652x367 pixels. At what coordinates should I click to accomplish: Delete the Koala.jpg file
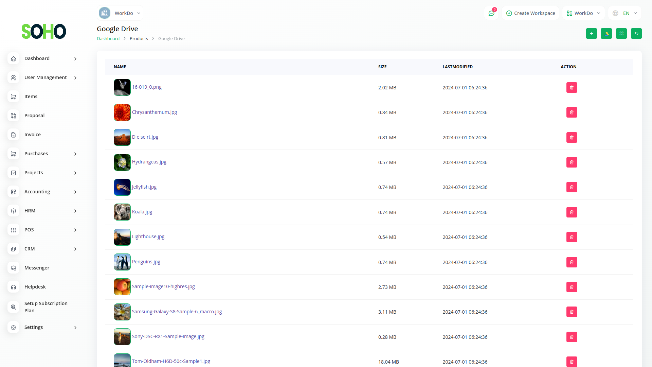(x=572, y=212)
